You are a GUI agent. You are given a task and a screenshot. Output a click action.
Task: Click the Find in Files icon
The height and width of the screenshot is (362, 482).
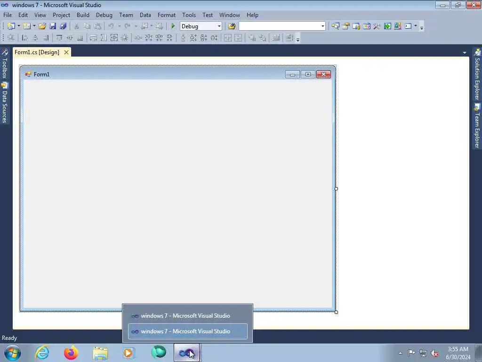232,26
